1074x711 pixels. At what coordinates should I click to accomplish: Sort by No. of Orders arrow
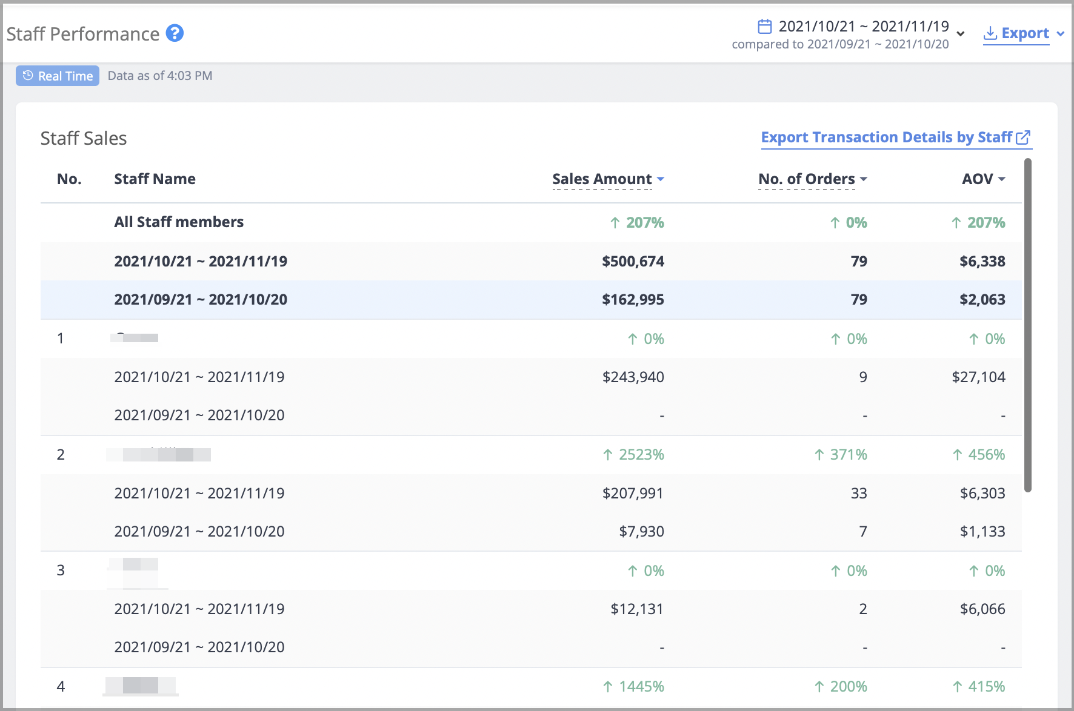click(x=864, y=179)
